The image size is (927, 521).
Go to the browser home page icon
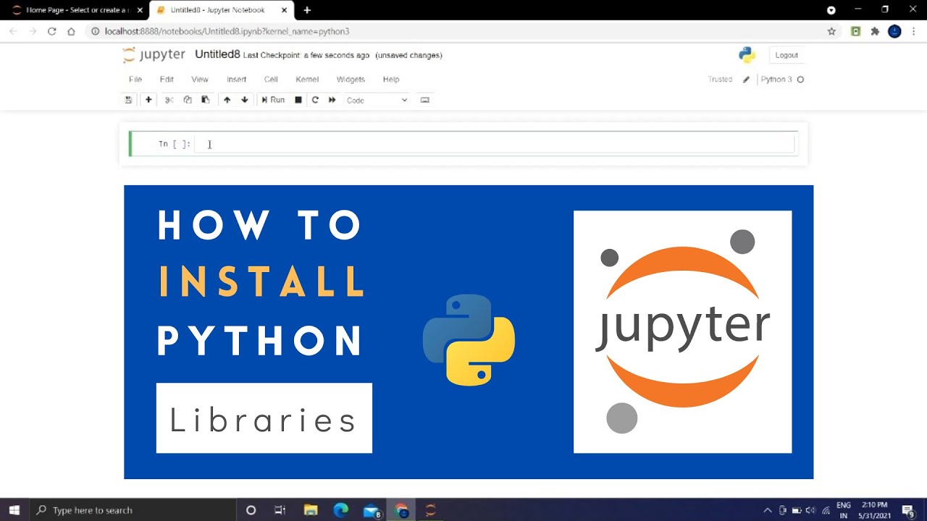pos(71,31)
